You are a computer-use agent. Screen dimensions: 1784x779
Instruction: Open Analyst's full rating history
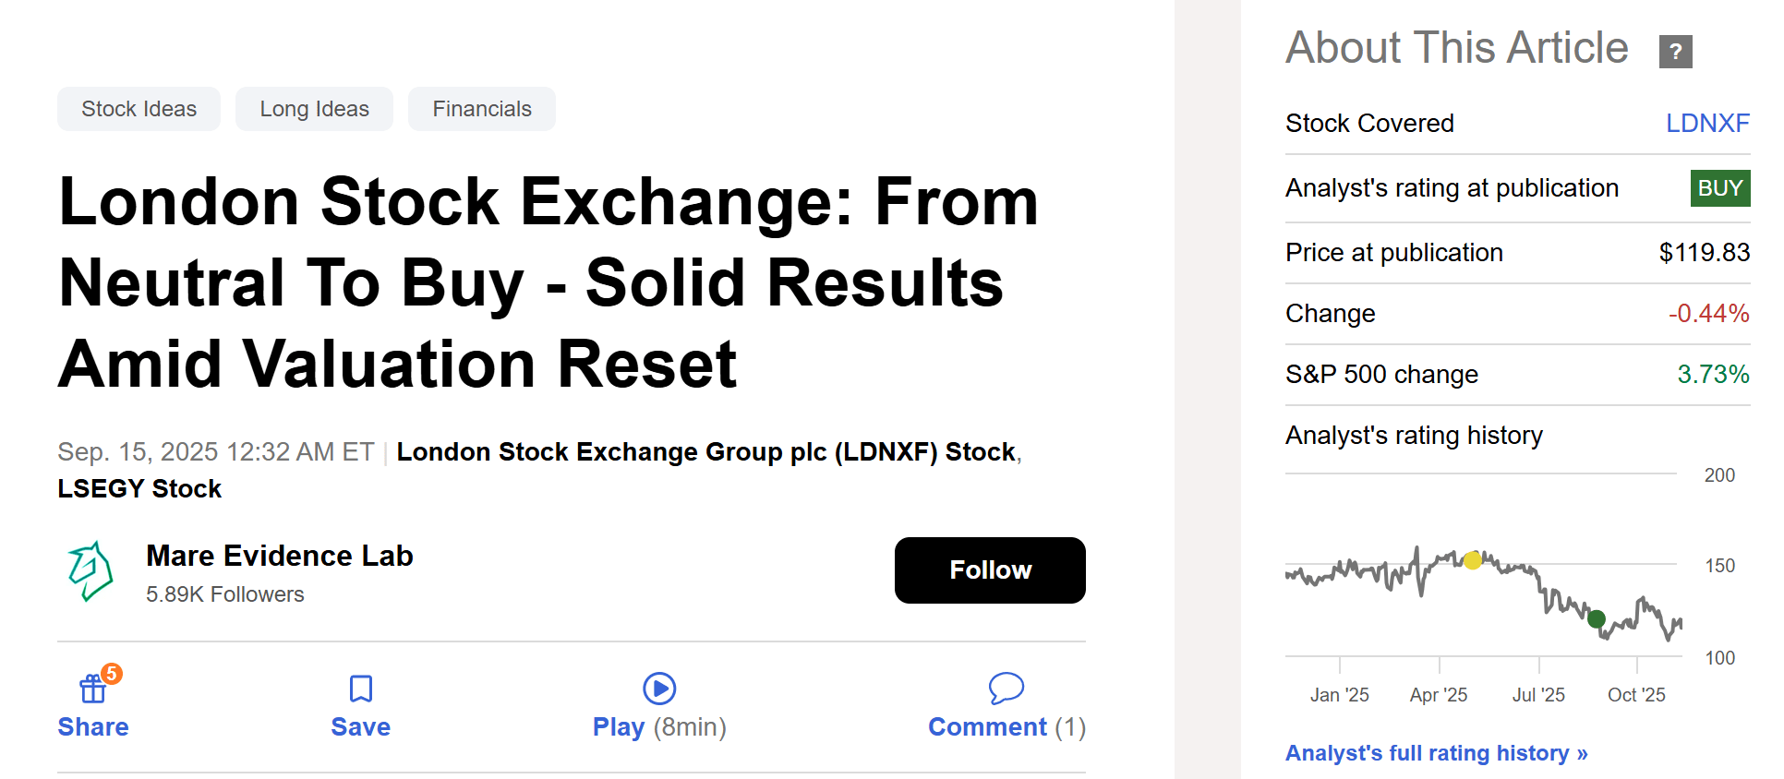click(x=1435, y=753)
